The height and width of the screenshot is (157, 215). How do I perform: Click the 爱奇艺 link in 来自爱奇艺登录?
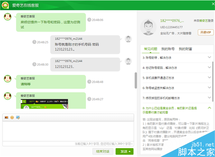tap(204, 21)
